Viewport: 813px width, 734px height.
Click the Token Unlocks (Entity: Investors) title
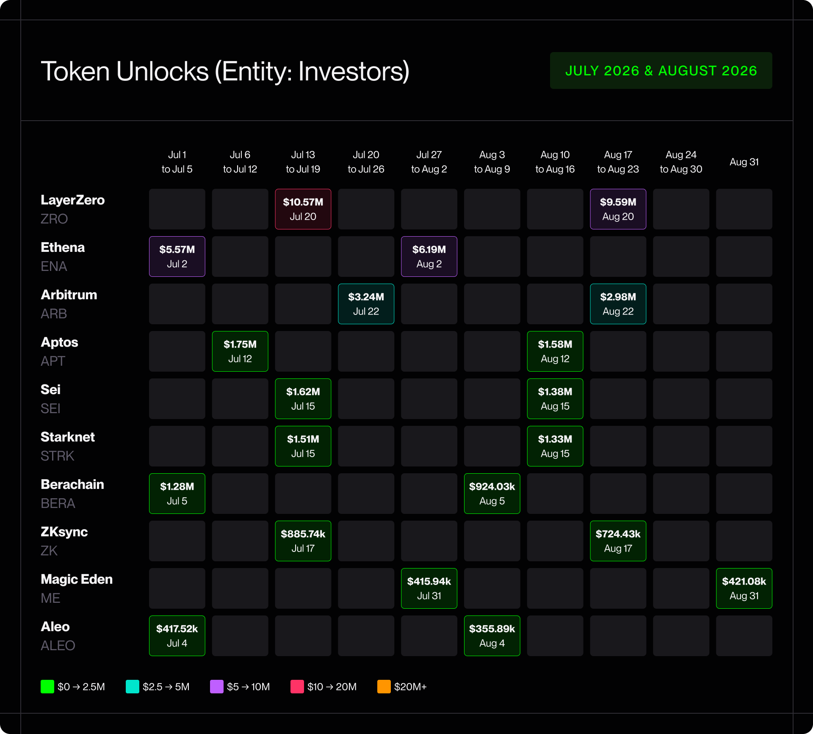(225, 71)
